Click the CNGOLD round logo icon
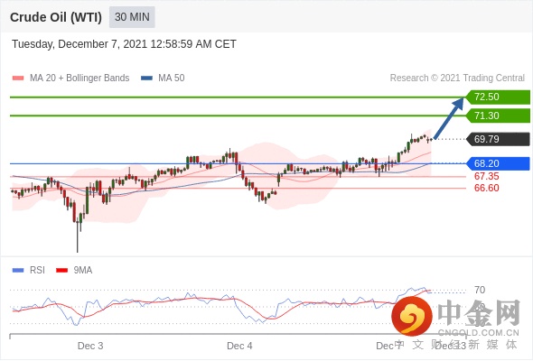 (412, 316)
